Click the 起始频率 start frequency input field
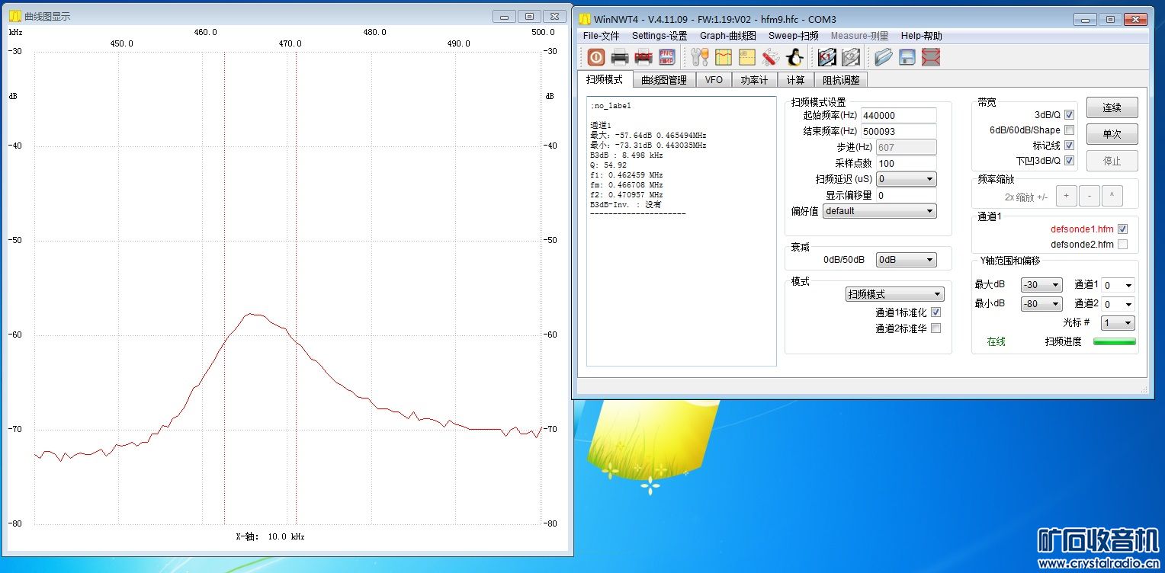1165x573 pixels. tap(898, 116)
